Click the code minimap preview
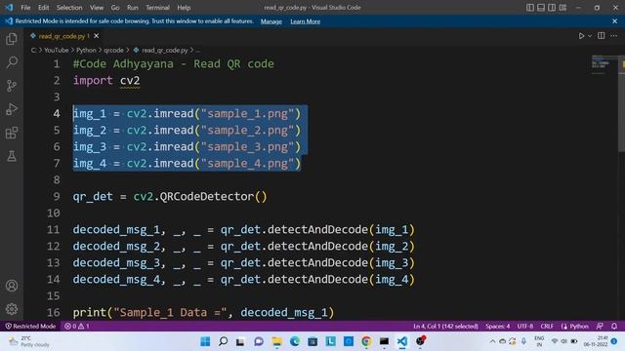The image size is (625, 351). pyautogui.click(x=604, y=65)
